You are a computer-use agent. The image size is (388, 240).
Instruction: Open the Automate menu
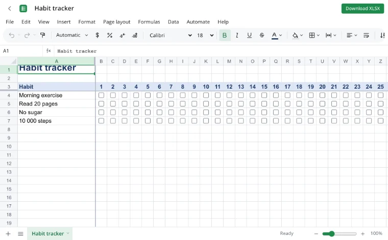coord(198,22)
